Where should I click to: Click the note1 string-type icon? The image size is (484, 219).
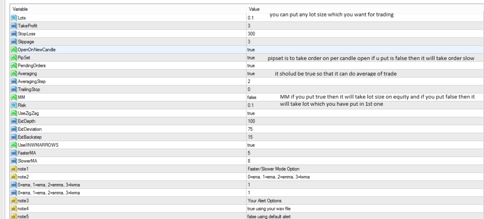(x=13, y=169)
